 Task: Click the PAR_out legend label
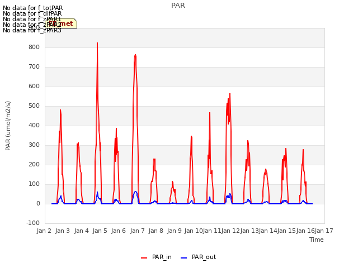point(204,257)
